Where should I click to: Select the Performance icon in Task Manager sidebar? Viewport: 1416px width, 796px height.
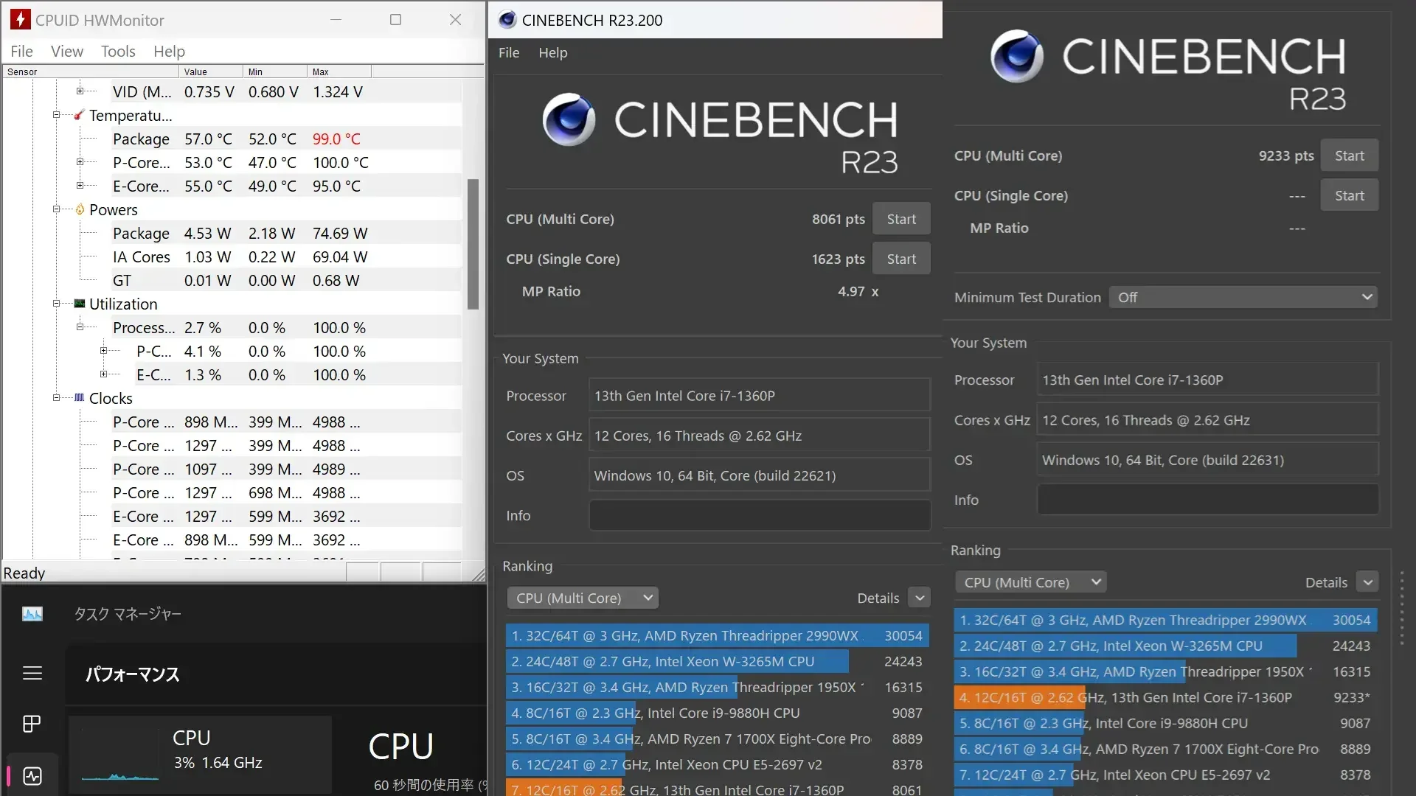pos(32,776)
